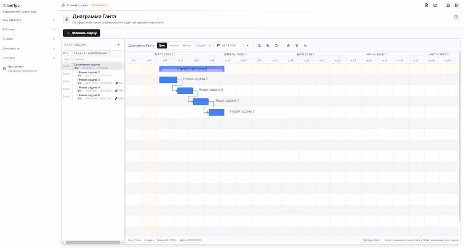Viewport: 464px width, 248px height.
Task: Click the TASK5 ID cell
Action: pos(66,97)
